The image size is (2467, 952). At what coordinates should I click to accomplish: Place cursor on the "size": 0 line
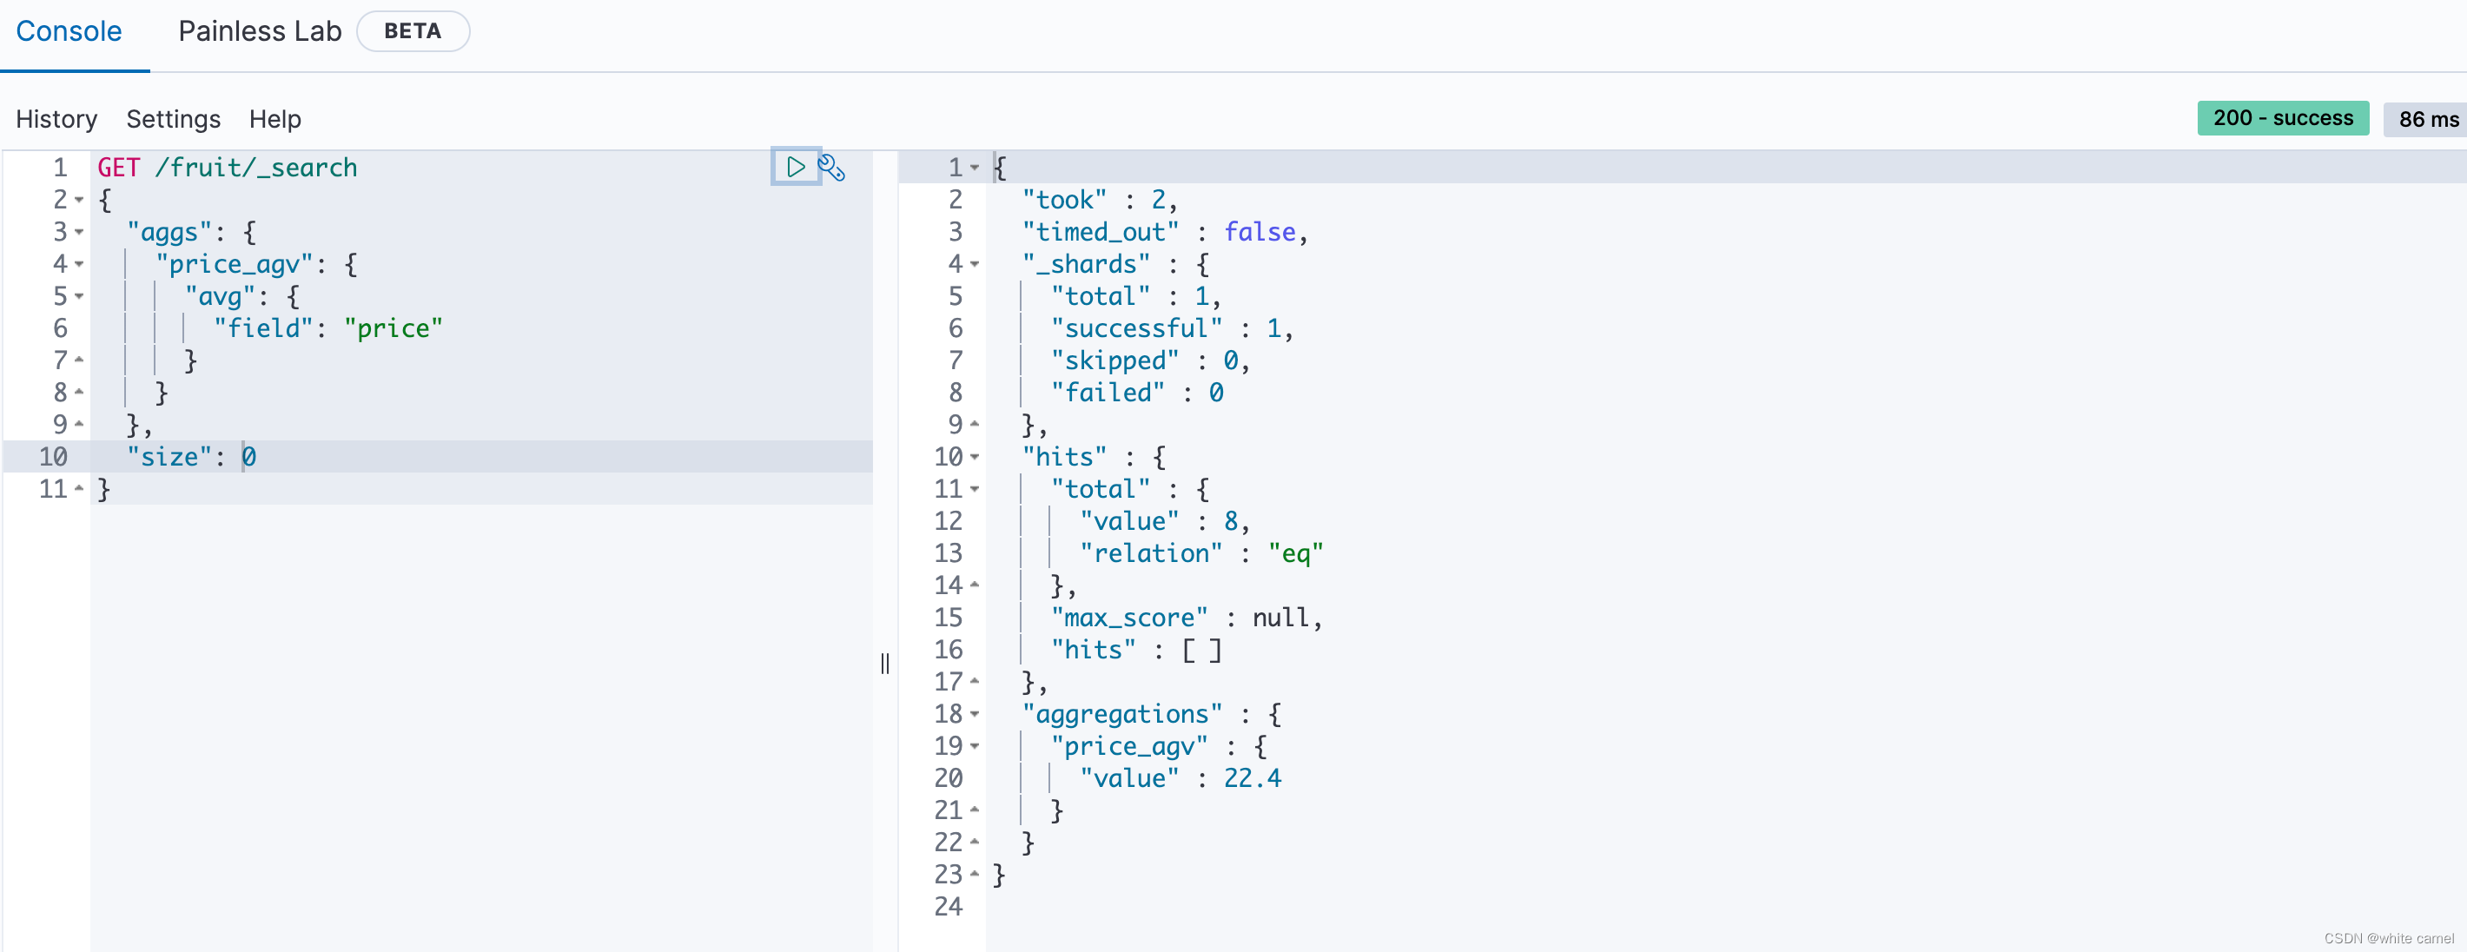tap(191, 457)
